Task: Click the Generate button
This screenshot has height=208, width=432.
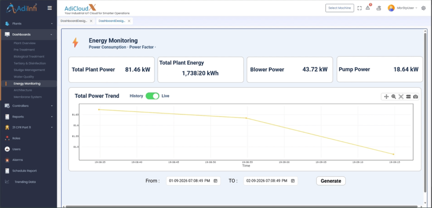Action: click(x=331, y=181)
